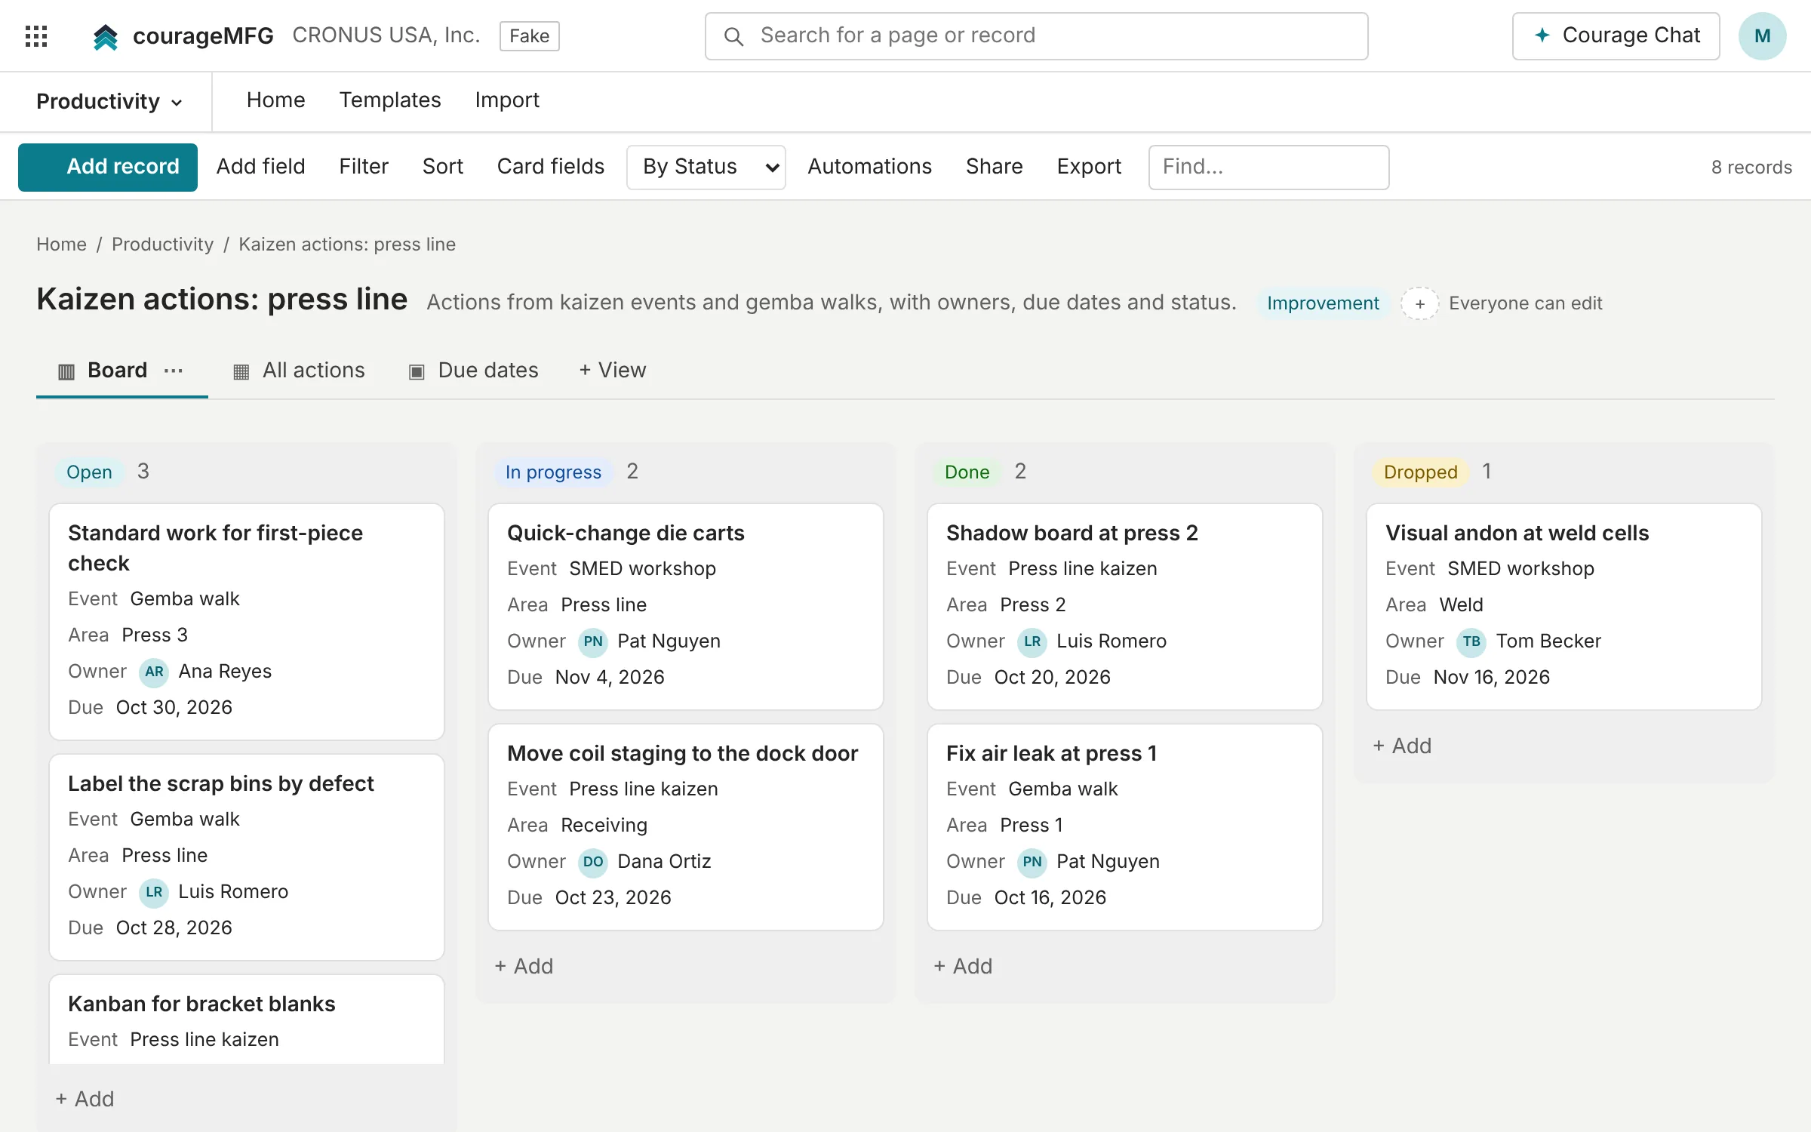
Task: Add a card in the Dropped column
Action: point(1402,746)
